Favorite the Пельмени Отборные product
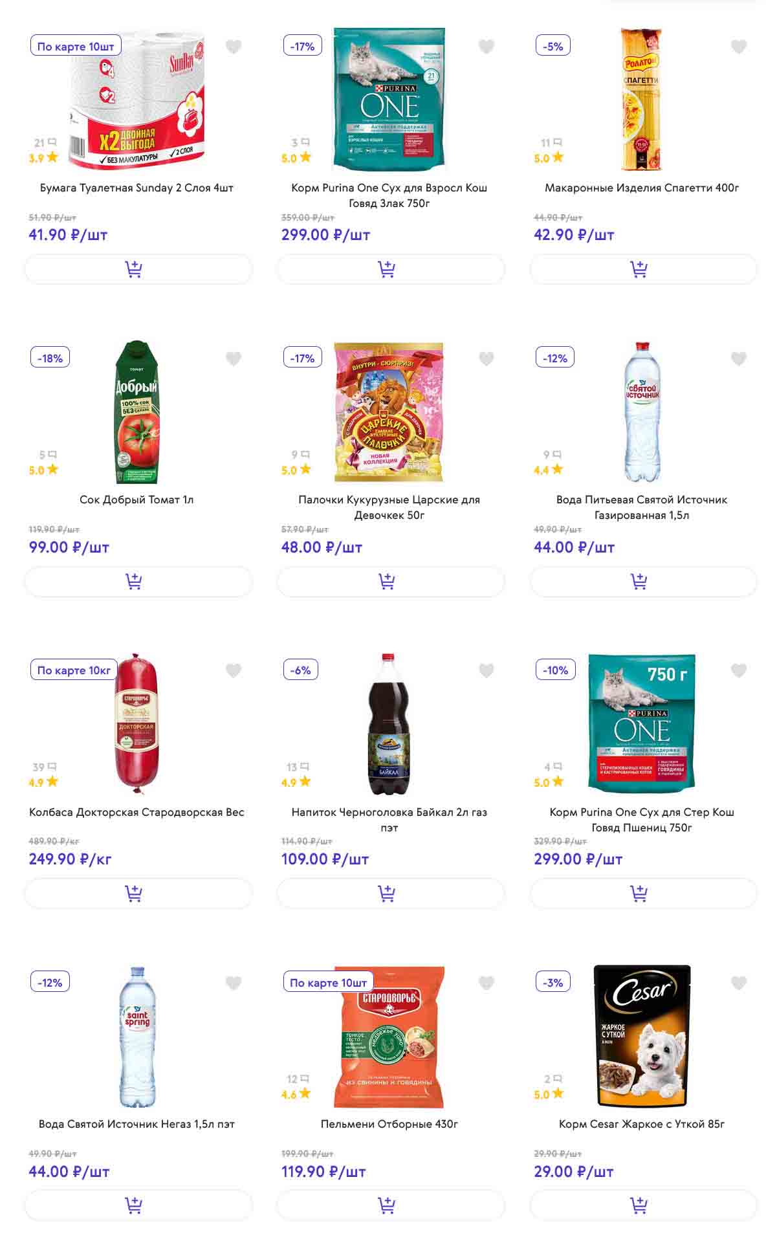The width and height of the screenshot is (766, 1241). [487, 983]
